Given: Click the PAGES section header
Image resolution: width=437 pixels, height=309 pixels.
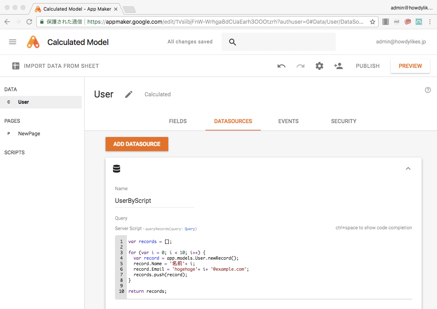Looking at the screenshot, I should [x=12, y=121].
